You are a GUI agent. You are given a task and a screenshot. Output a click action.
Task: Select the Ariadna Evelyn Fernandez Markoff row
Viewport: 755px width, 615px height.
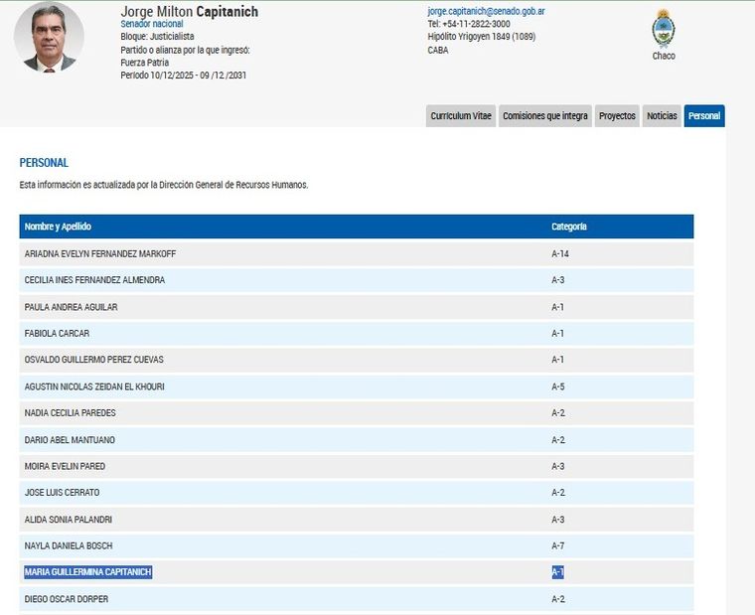pos(100,253)
